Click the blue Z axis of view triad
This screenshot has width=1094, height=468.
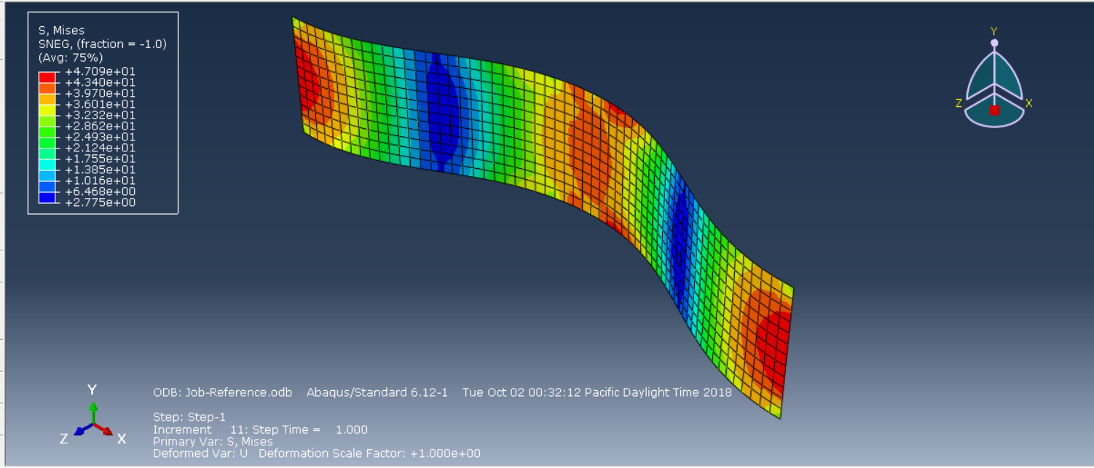pyautogui.click(x=81, y=429)
